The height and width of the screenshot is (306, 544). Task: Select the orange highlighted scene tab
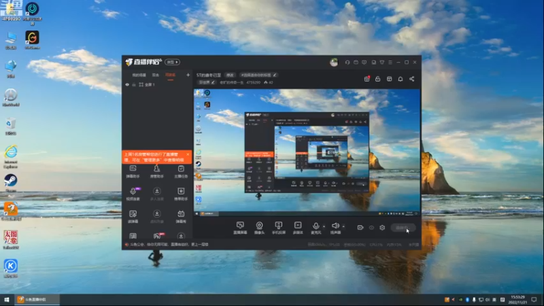[171, 75]
